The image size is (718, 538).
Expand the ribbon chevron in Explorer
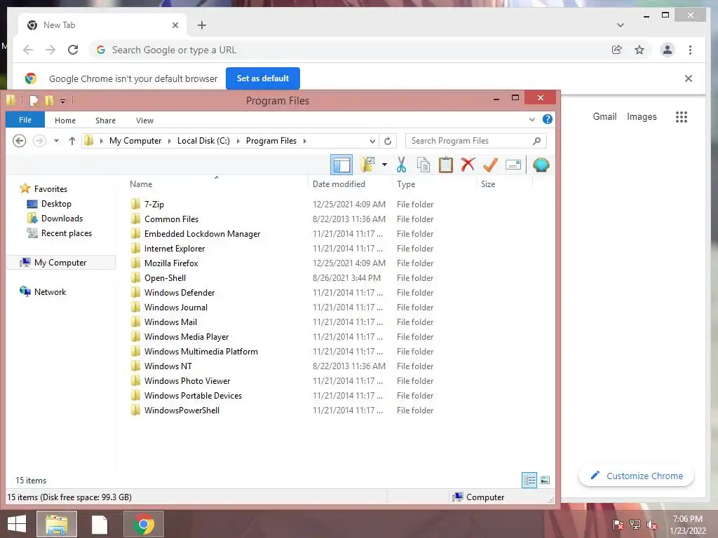pyautogui.click(x=532, y=120)
